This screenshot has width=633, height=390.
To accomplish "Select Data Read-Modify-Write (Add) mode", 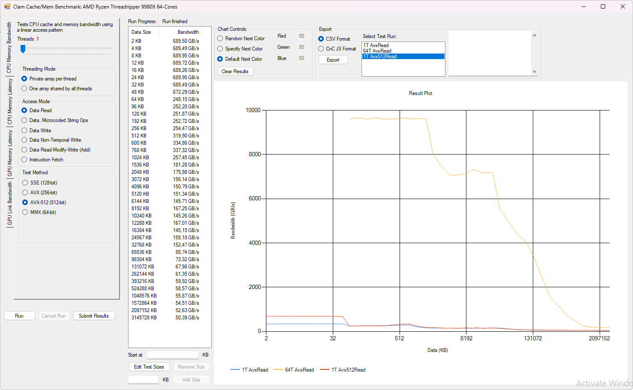I will pyautogui.click(x=56, y=150).
